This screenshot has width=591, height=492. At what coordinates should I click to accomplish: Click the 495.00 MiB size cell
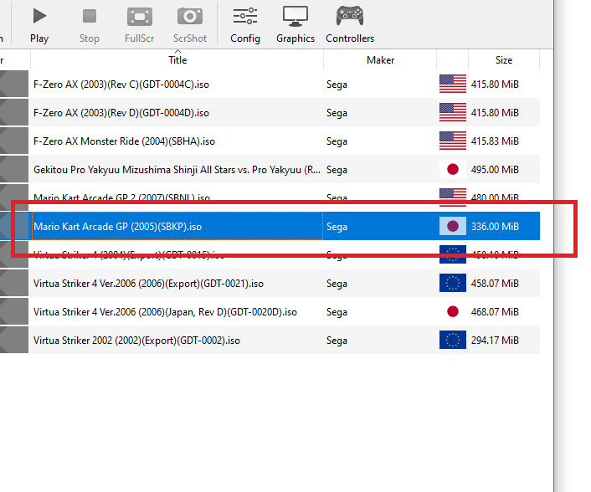pos(495,170)
